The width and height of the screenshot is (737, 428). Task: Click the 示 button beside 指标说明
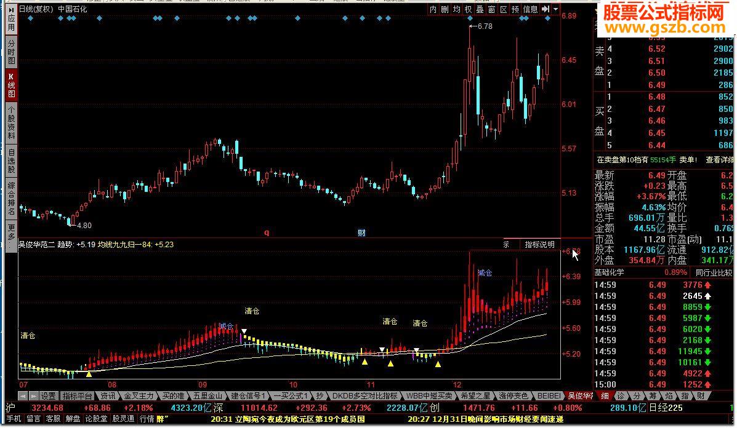tap(506, 245)
